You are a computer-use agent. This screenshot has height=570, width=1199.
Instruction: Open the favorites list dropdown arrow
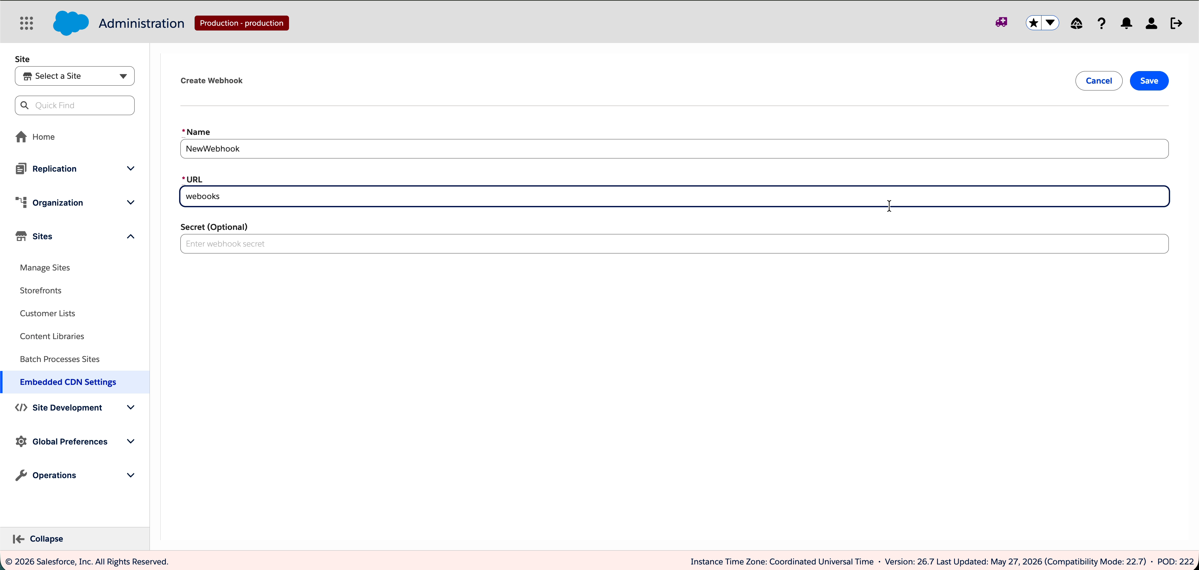click(1050, 23)
